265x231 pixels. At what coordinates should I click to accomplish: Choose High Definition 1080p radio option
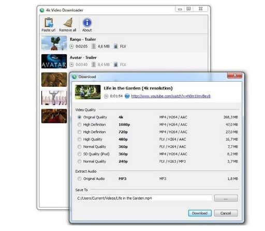(x=79, y=125)
